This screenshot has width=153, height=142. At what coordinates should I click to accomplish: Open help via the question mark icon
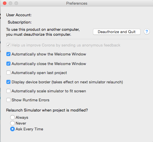coord(147,32)
